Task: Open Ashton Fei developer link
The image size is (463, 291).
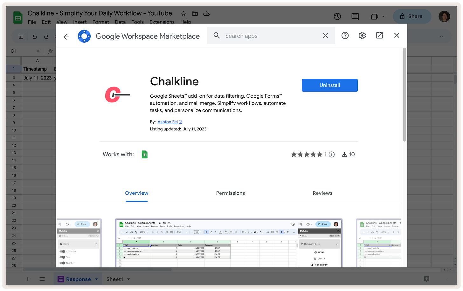Action: pyautogui.click(x=170, y=122)
